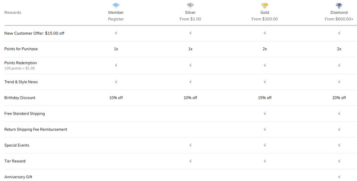This screenshot has height=181, width=357.
Task: Click Trend & Style News checkmark under Silver
Action: [x=191, y=82]
